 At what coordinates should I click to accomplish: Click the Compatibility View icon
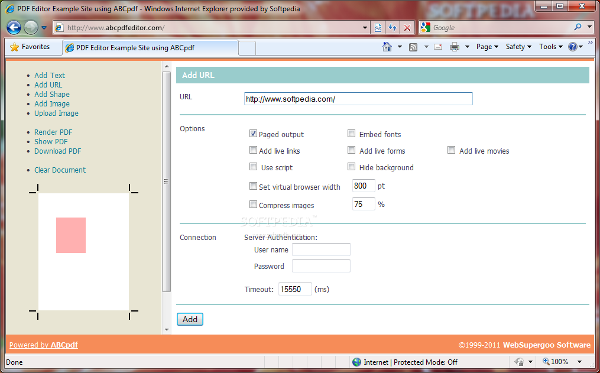(x=378, y=28)
